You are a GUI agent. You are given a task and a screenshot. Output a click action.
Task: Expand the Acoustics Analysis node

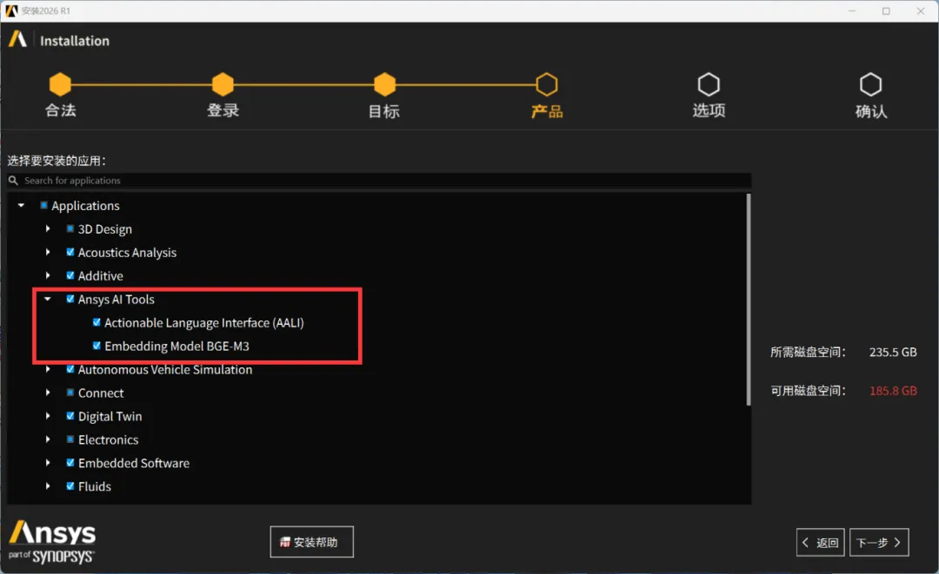tap(48, 252)
